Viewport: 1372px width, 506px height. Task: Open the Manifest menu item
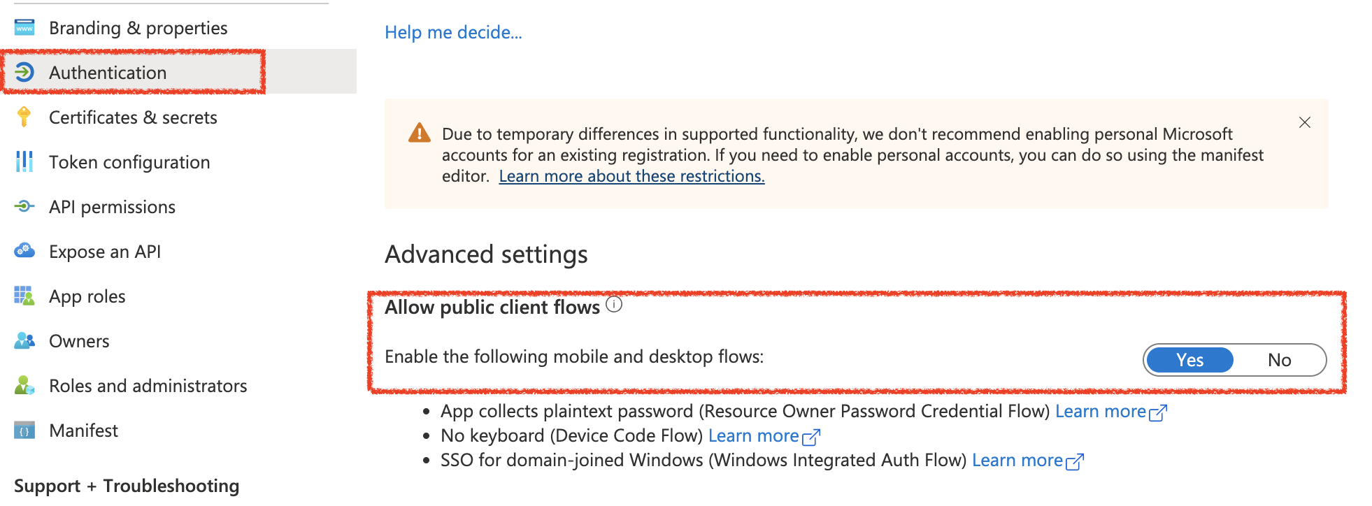coord(83,431)
